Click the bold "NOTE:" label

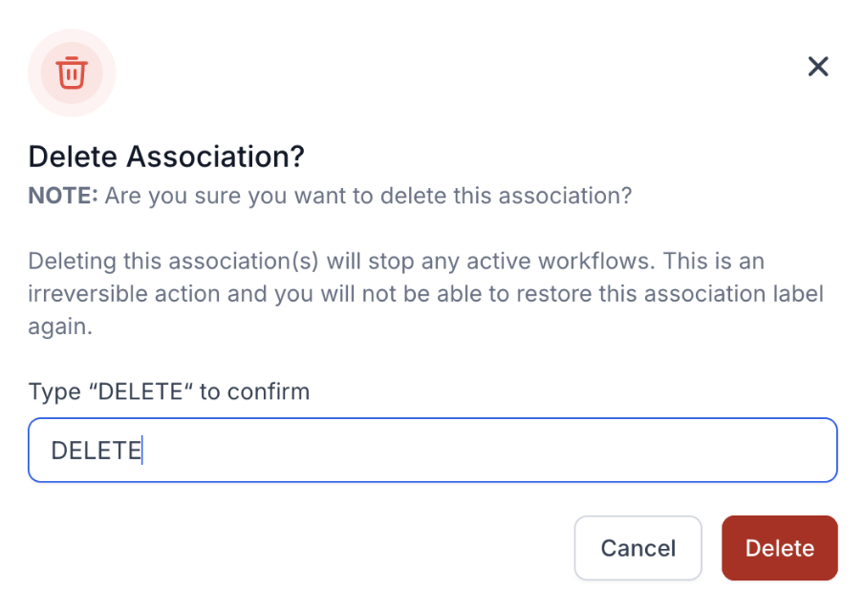(63, 196)
